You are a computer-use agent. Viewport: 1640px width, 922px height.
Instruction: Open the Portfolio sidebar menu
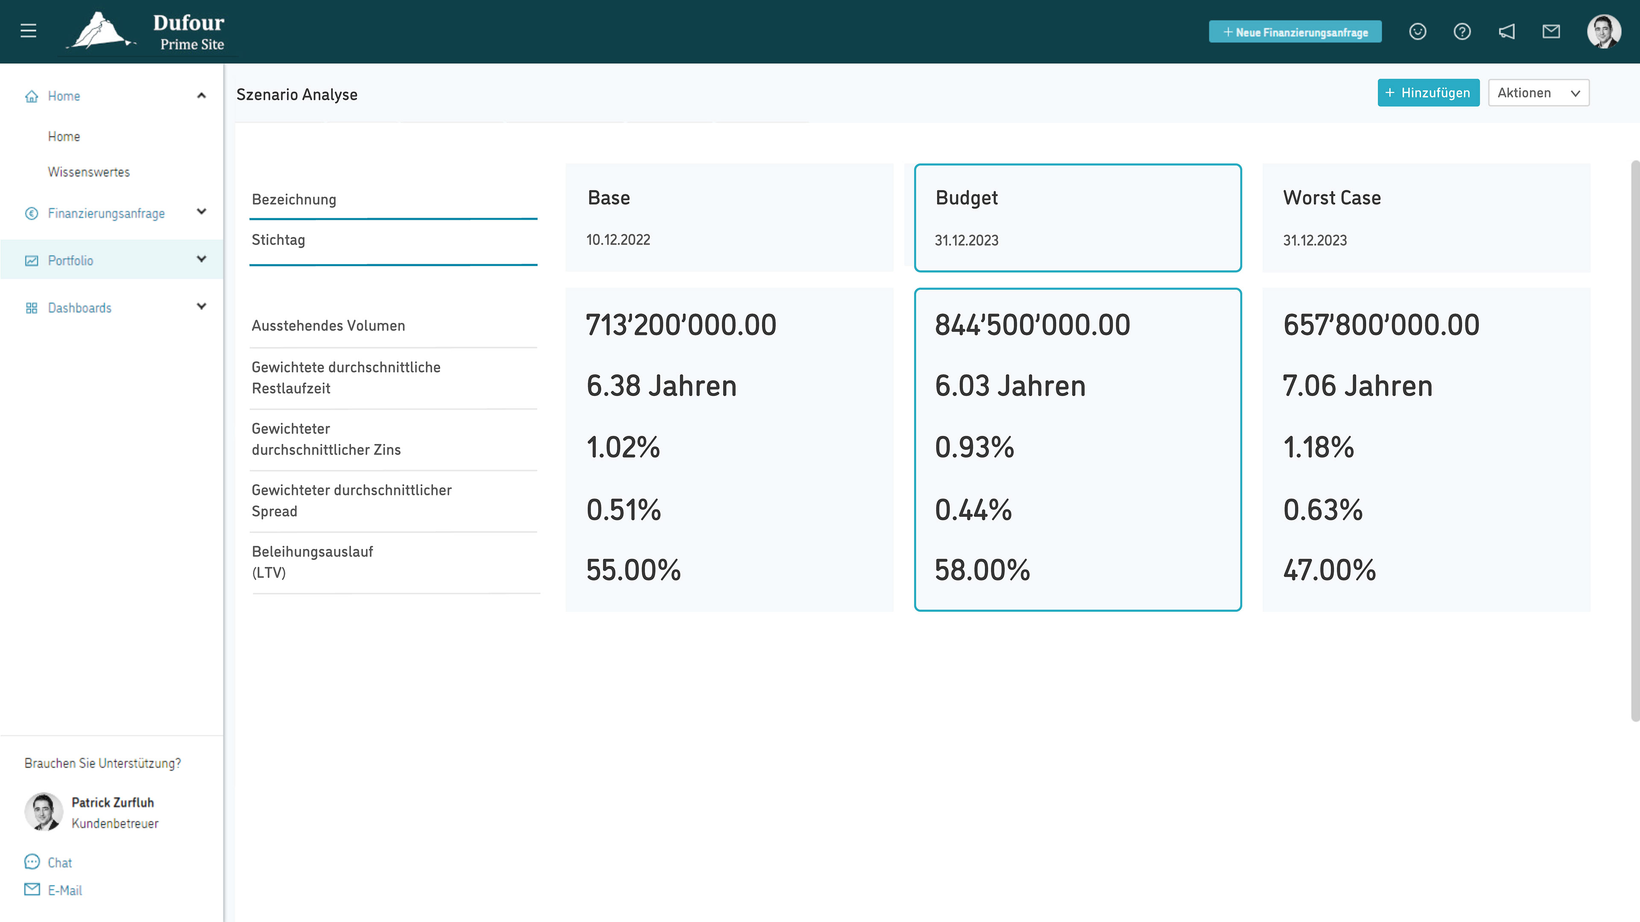[x=70, y=260]
